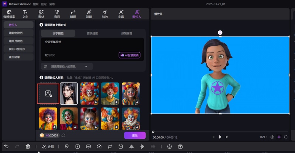
Task: Mirror flip the clip
Action: click(132, 146)
